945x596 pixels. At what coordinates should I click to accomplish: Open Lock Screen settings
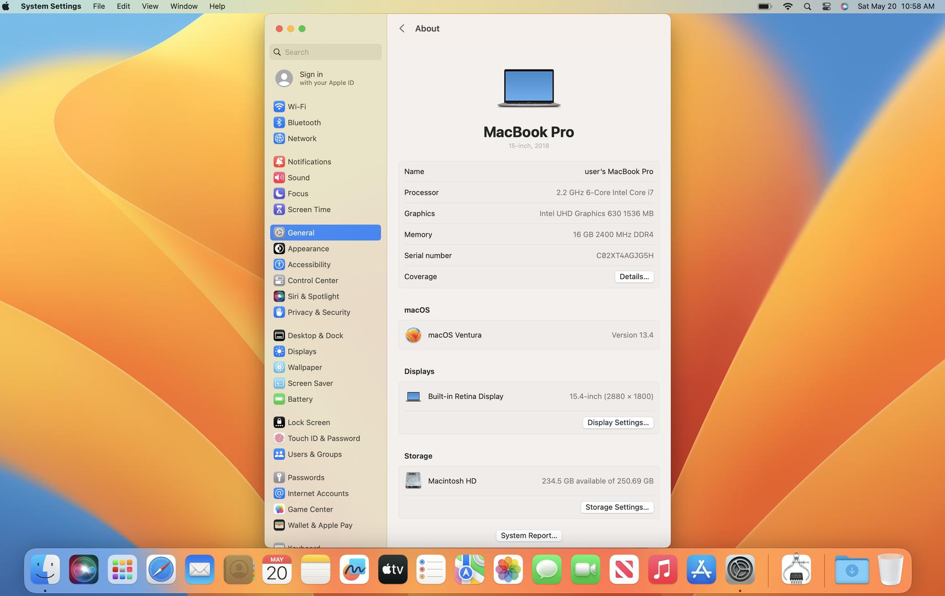click(325, 423)
